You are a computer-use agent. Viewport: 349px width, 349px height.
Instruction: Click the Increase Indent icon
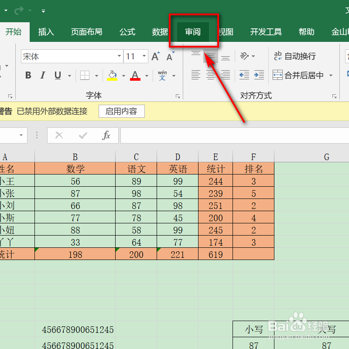(x=259, y=75)
